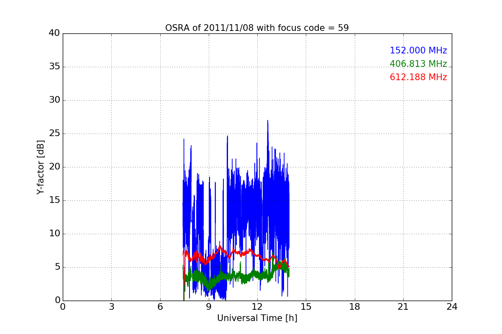Click the tallest blue peak near 27 dB
The image size is (502, 334).
tap(268, 122)
